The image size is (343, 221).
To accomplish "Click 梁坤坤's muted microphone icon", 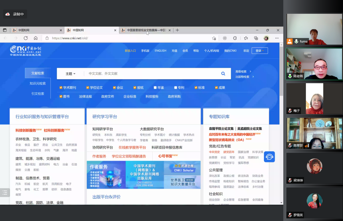I will click(290, 180).
